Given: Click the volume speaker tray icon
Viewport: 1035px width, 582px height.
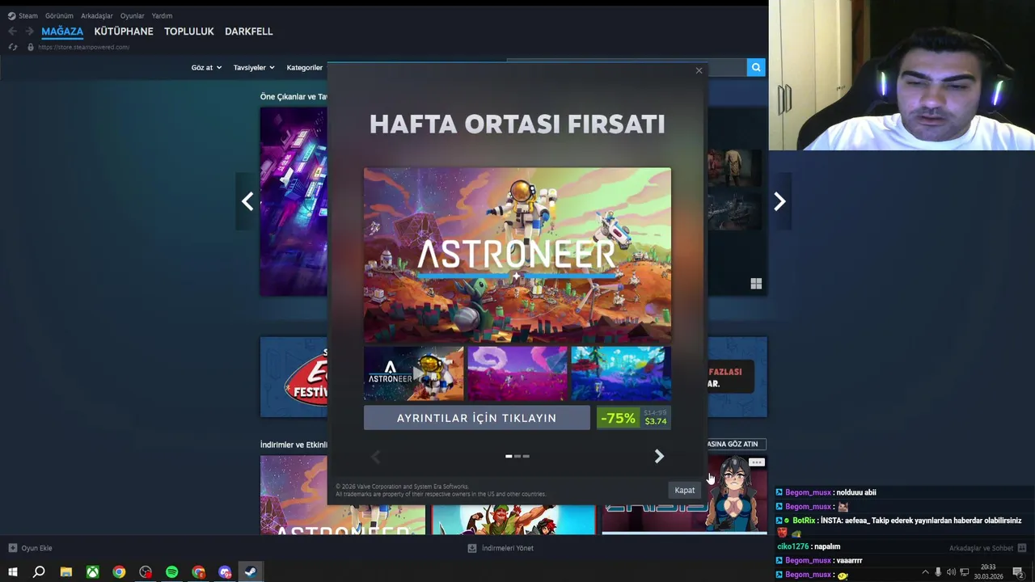Looking at the screenshot, I should pyautogui.click(x=951, y=572).
